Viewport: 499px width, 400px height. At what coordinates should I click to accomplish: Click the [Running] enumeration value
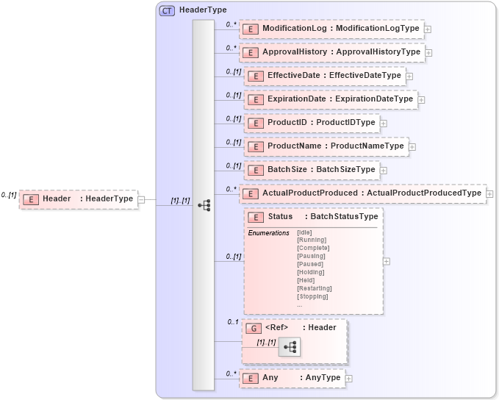[312, 240]
